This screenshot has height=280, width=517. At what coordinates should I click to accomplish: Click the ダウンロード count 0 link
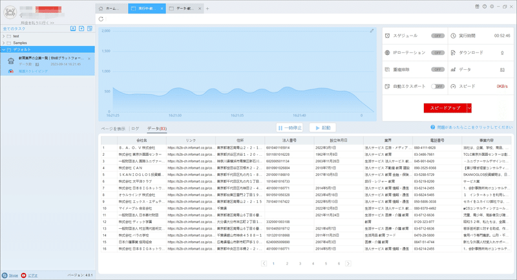coord(502,53)
